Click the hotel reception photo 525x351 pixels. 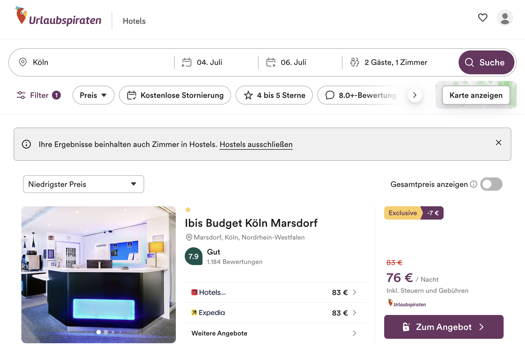tap(99, 274)
